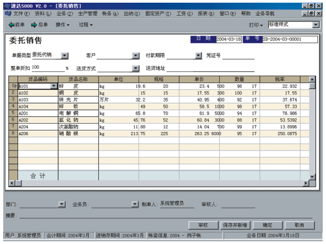Expand the 客户 customer dropdown
The image size is (326, 244).
(x=135, y=55)
